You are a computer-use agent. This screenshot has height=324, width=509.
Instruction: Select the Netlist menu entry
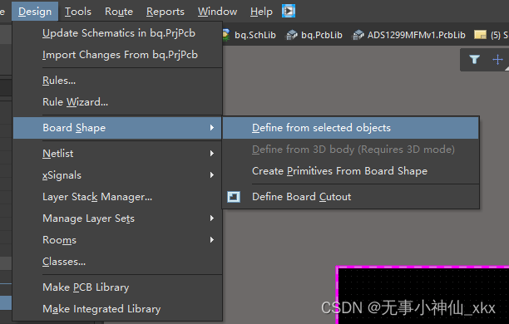(x=117, y=154)
